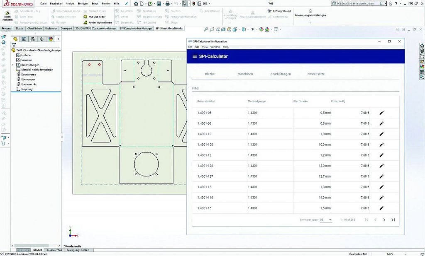Jump to last page of table
This screenshot has height=256, width=425.
(x=393, y=220)
